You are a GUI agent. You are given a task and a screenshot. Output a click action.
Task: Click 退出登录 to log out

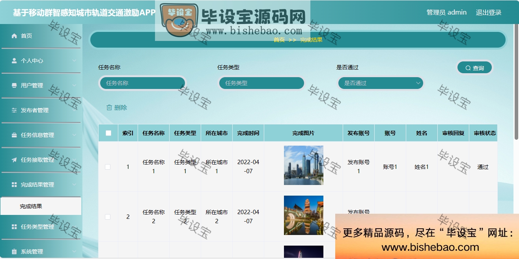click(489, 12)
